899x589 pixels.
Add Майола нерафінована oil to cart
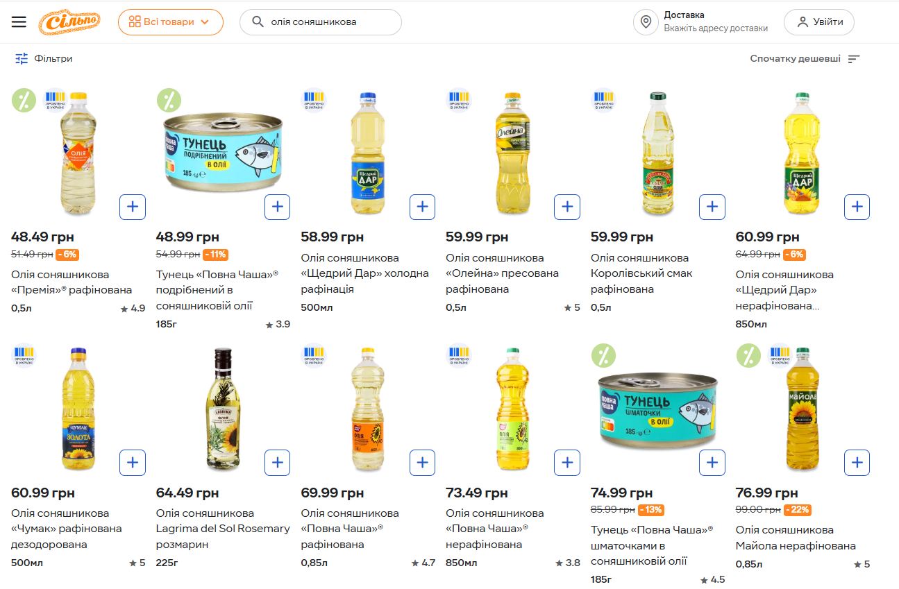[857, 463]
